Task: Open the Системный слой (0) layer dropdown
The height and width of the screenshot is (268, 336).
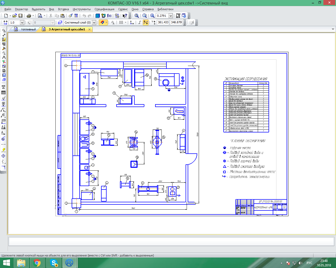Action: (94, 23)
